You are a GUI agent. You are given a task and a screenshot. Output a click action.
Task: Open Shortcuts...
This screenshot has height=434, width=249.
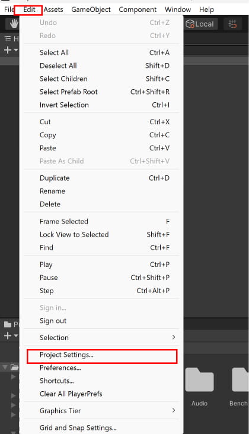[x=101, y=381]
